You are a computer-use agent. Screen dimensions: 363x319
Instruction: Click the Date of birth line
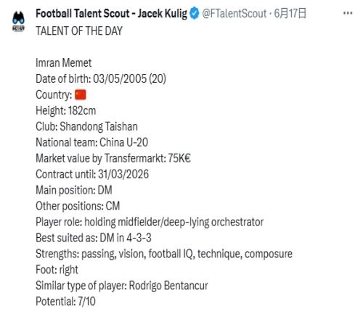pyautogui.click(x=101, y=79)
